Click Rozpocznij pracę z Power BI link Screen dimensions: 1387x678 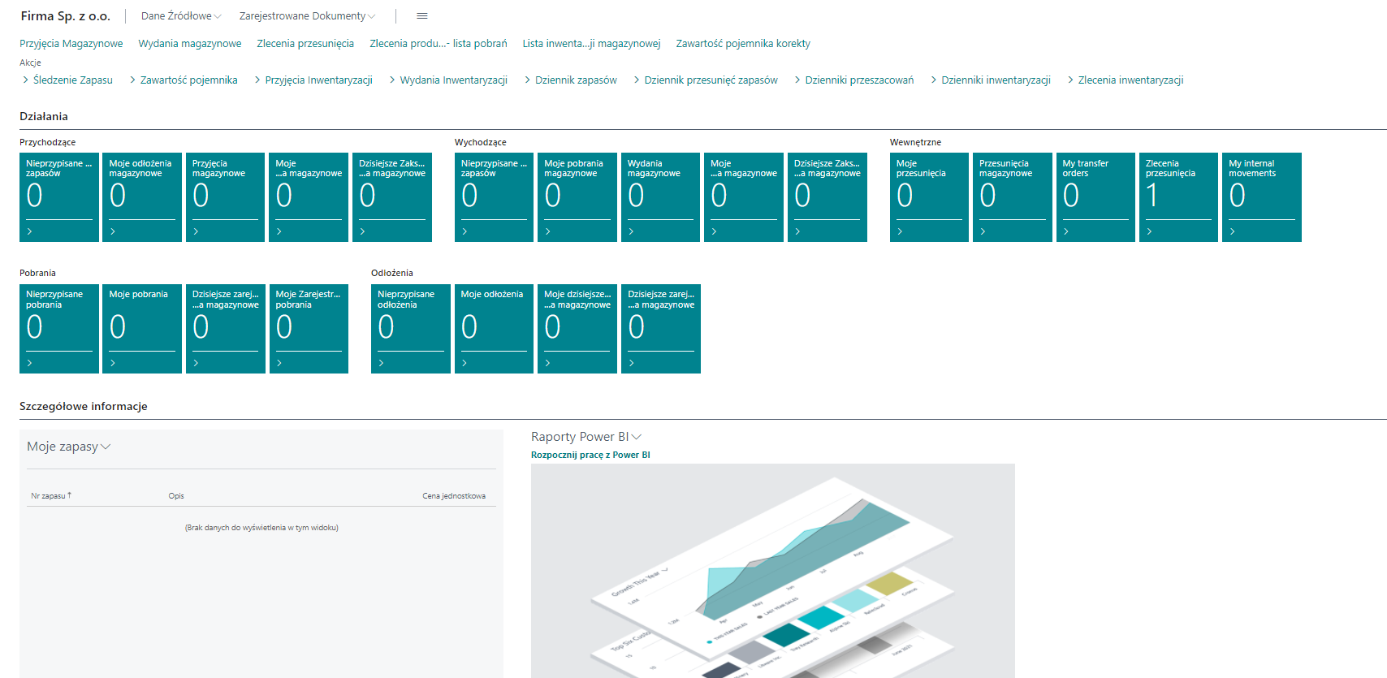(x=590, y=455)
